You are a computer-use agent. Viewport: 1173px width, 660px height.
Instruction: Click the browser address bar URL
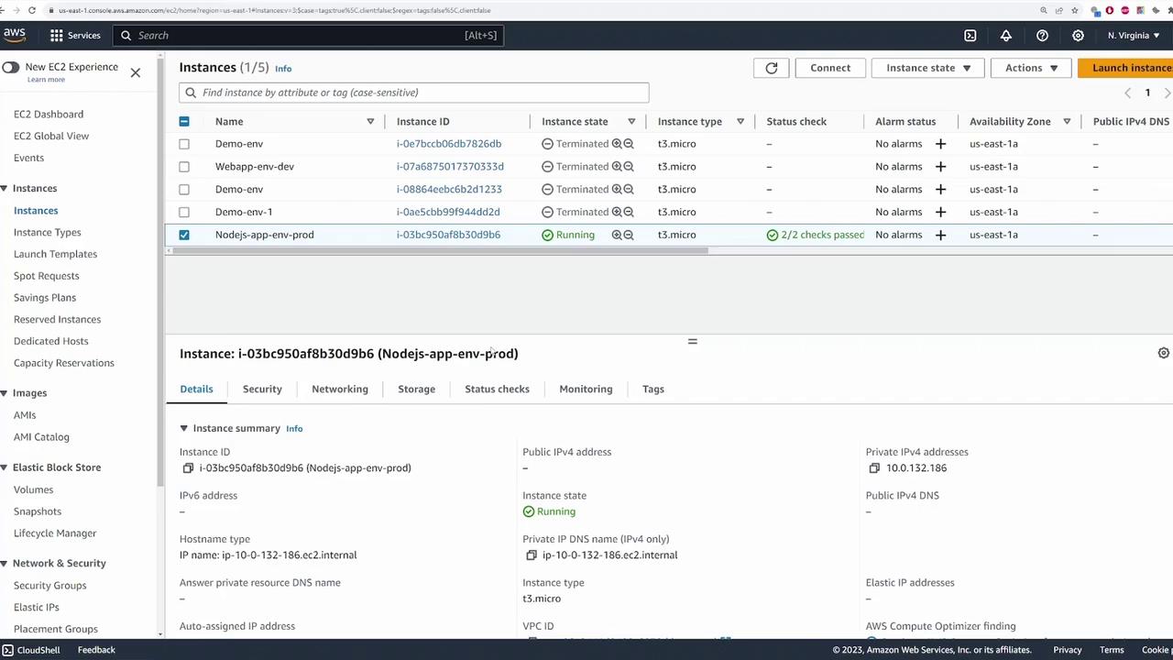(274, 10)
